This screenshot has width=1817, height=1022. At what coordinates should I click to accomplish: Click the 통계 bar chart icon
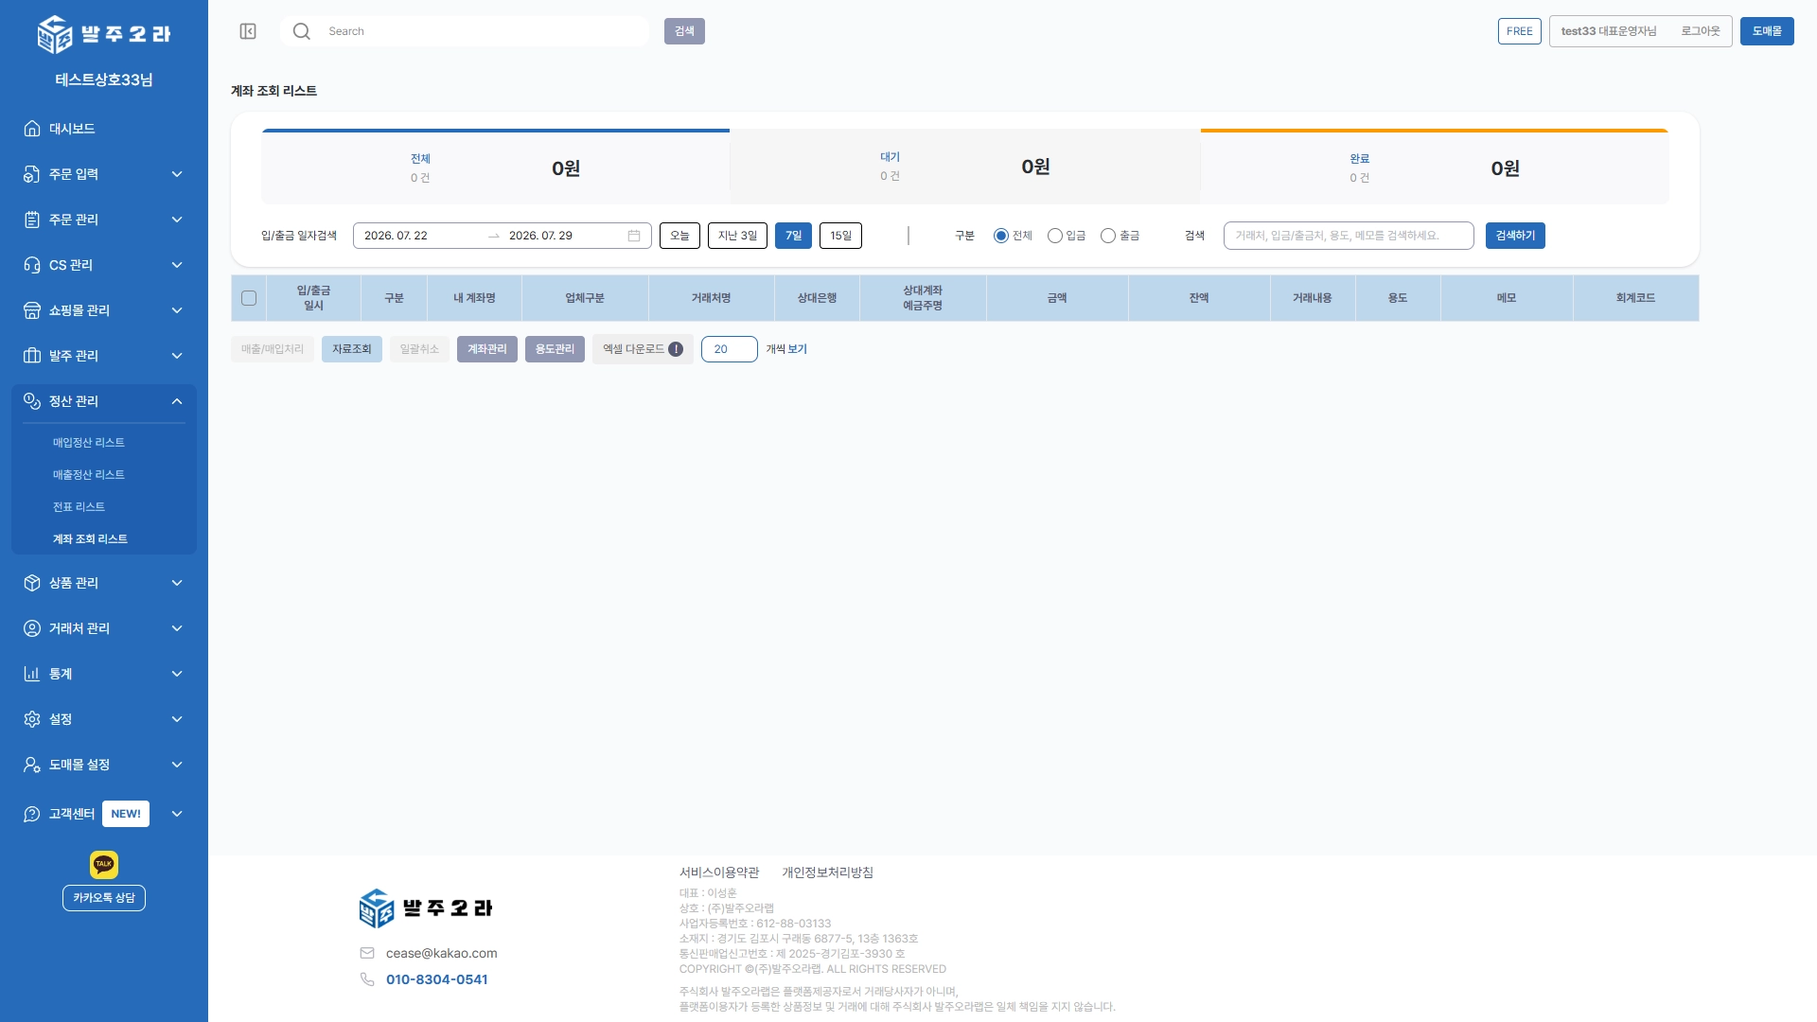(32, 674)
